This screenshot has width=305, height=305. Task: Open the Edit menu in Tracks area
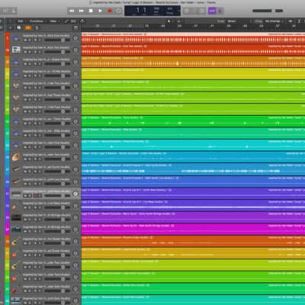click(x=21, y=21)
